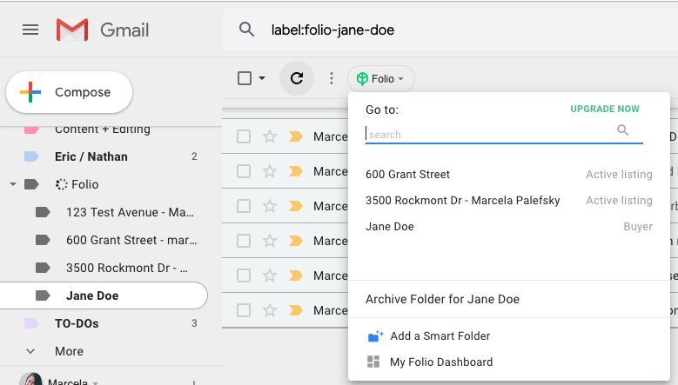
Task: Star the second email
Action: [270, 171]
